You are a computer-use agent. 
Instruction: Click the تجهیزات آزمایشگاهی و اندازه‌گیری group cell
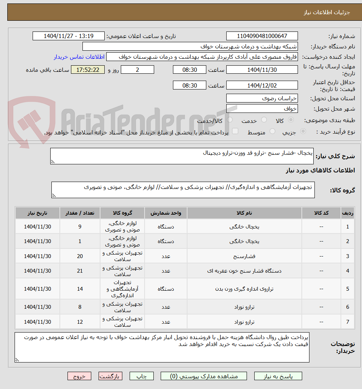point(122,289)
